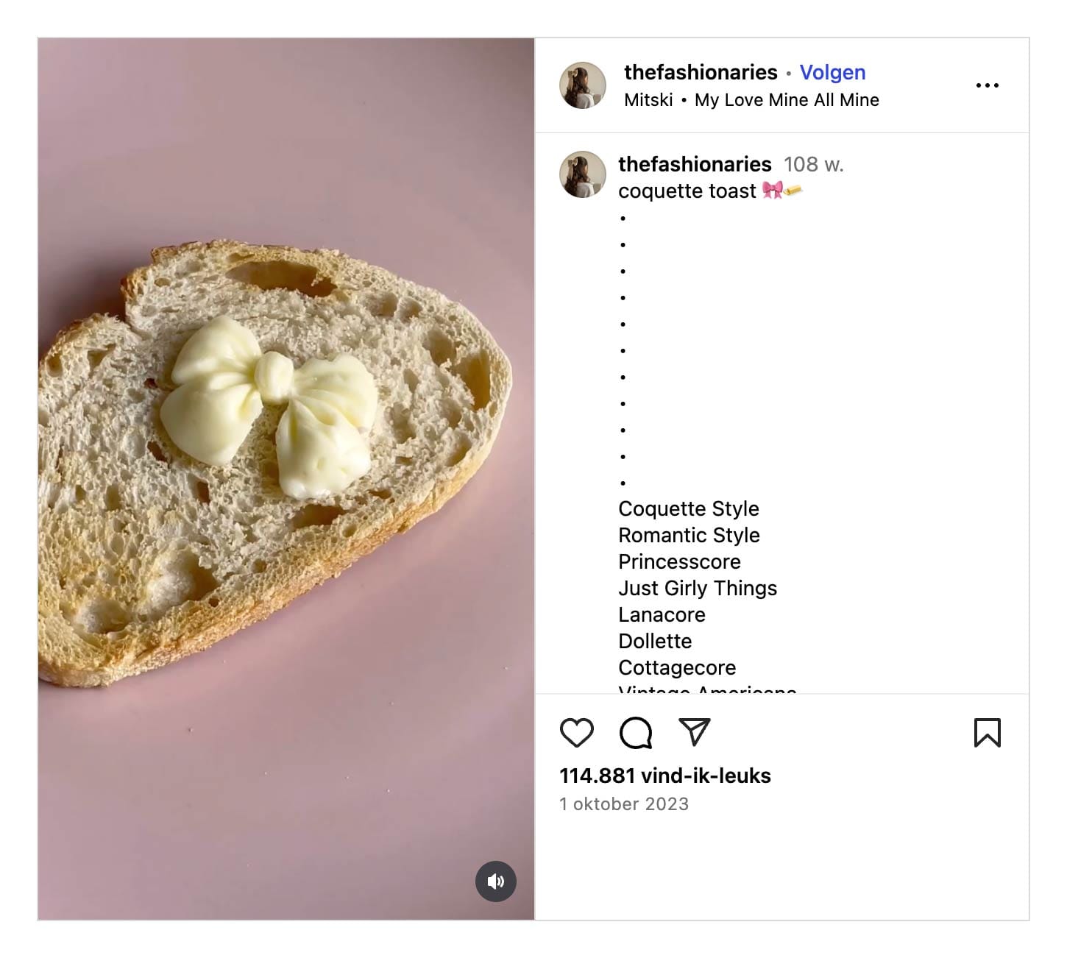Save the post with the bookmark icon
1067x958 pixels.
tap(988, 733)
